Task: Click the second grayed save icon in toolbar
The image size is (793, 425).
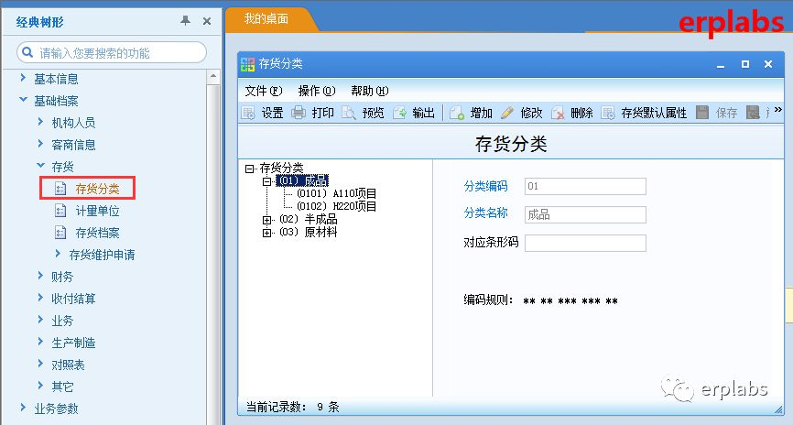Action: coord(753,113)
